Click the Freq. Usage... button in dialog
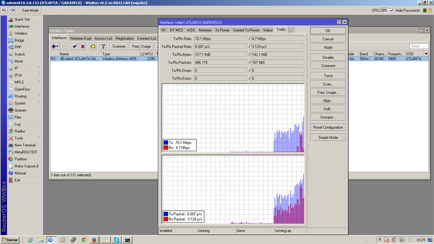 pos(328,92)
